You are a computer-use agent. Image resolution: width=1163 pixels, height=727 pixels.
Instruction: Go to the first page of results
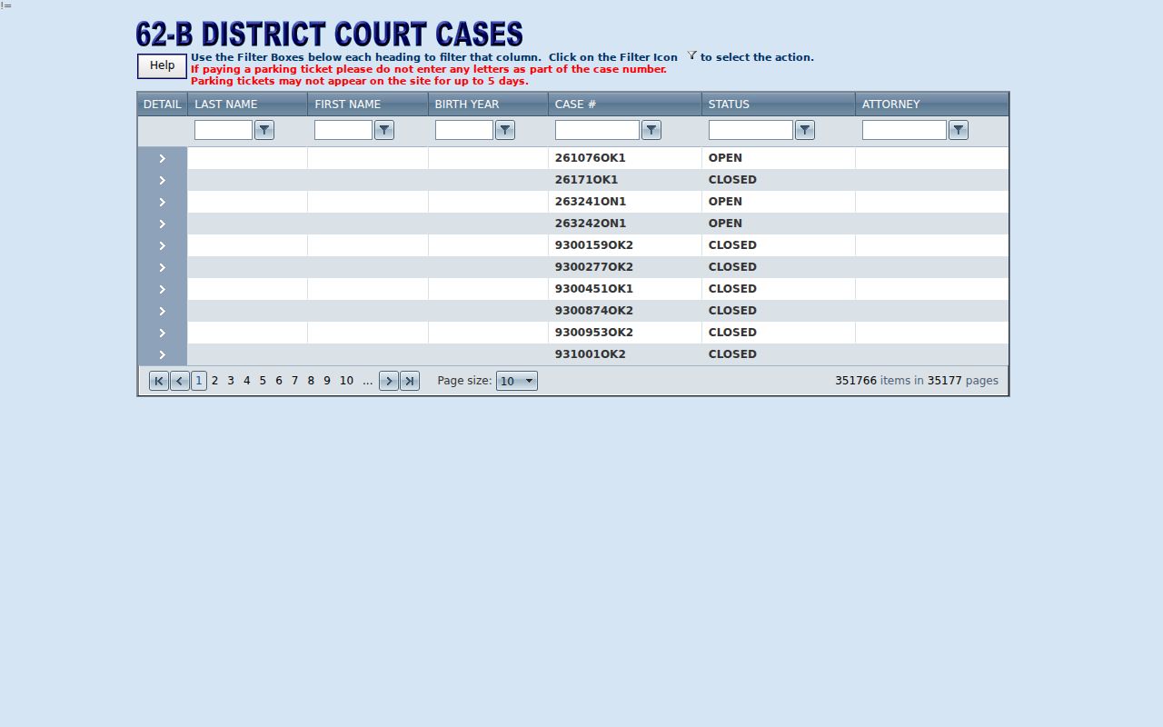pos(159,381)
